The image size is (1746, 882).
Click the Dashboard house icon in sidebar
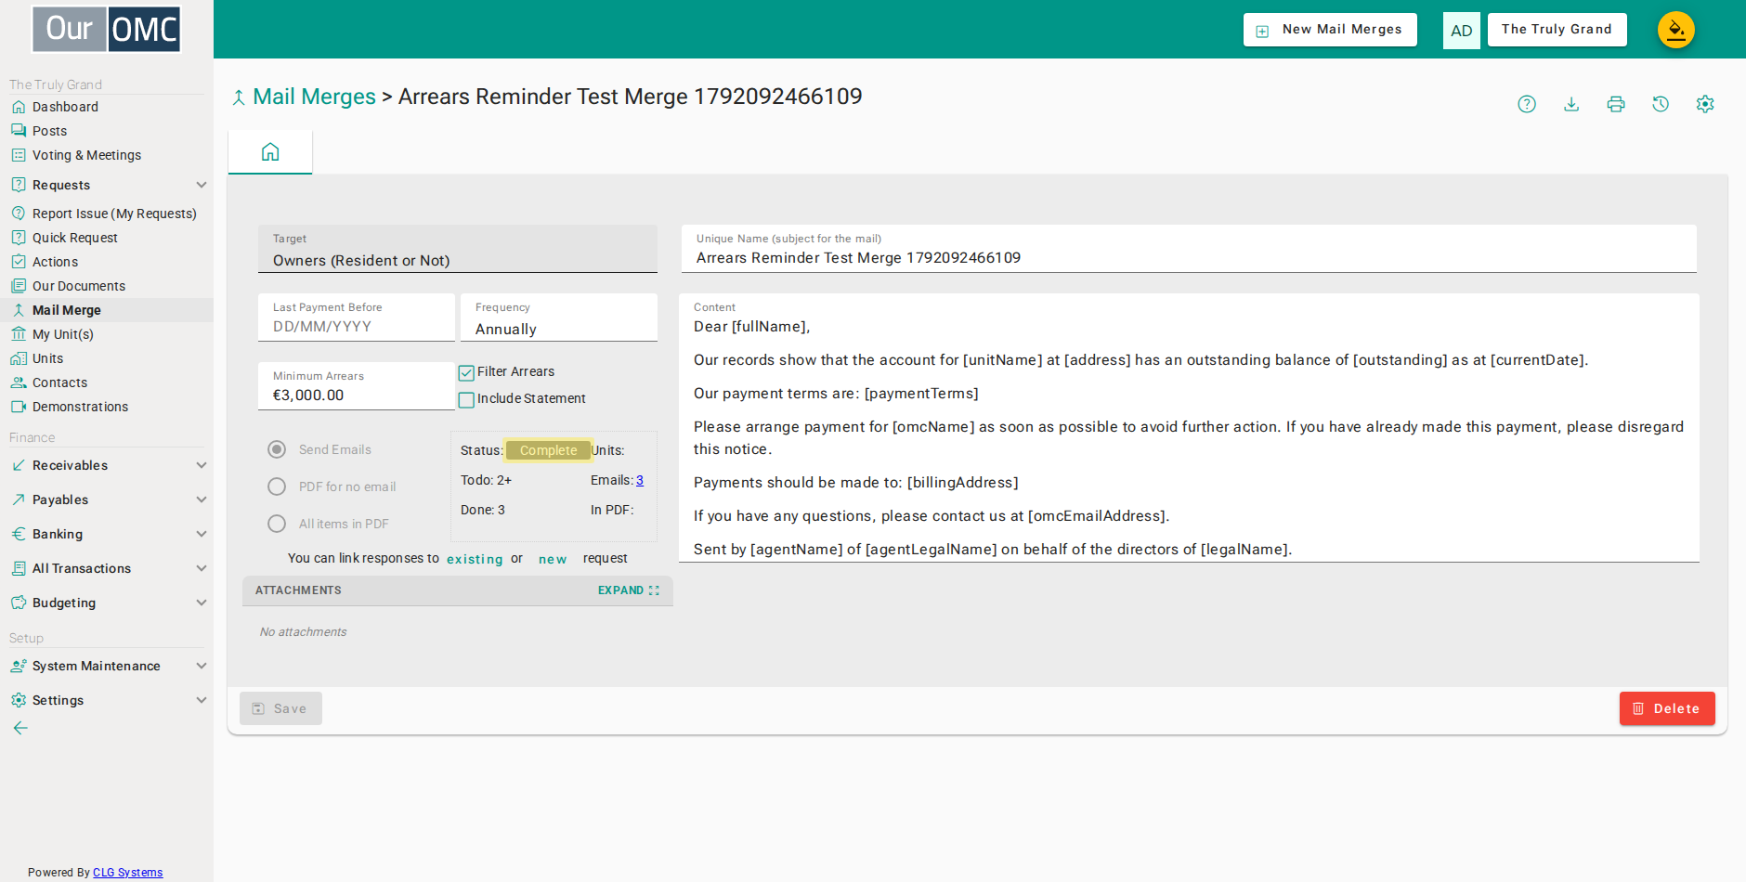(19, 107)
